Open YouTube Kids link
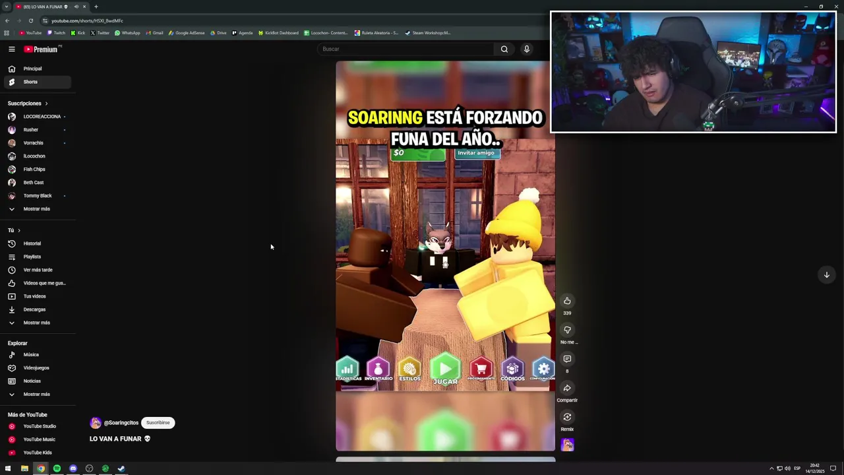Image resolution: width=844 pixels, height=475 pixels. point(37,453)
